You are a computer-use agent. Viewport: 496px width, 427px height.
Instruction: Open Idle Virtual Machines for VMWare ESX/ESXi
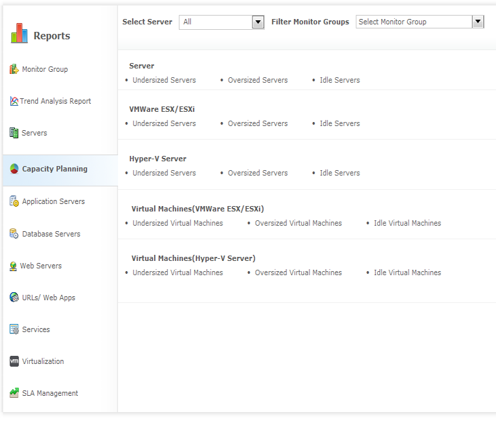tap(407, 223)
